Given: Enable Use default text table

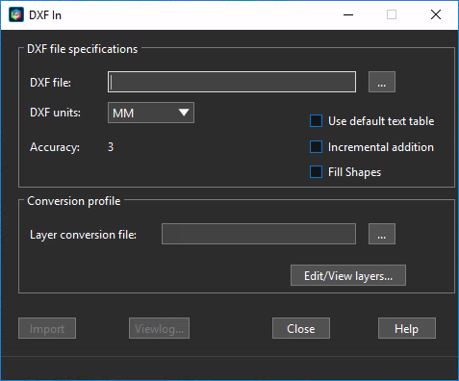Looking at the screenshot, I should pyautogui.click(x=316, y=121).
